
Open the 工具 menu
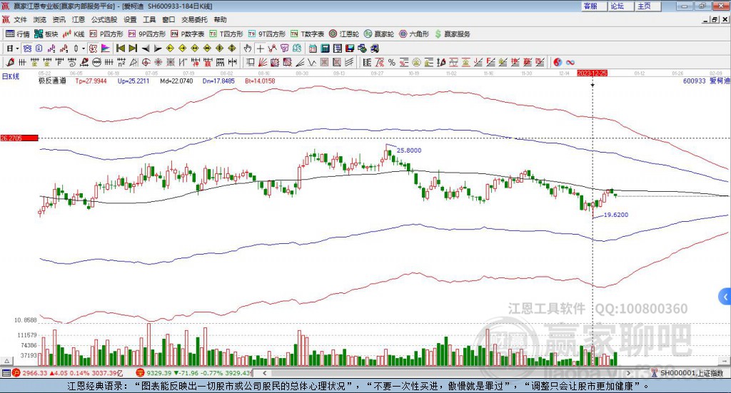[x=149, y=19]
